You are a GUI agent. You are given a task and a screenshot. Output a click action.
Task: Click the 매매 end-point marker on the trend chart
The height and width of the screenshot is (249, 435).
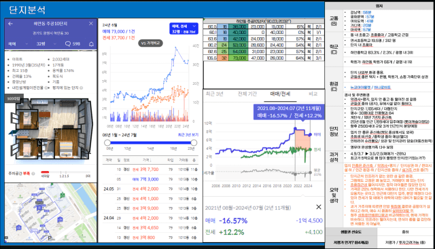310,134
